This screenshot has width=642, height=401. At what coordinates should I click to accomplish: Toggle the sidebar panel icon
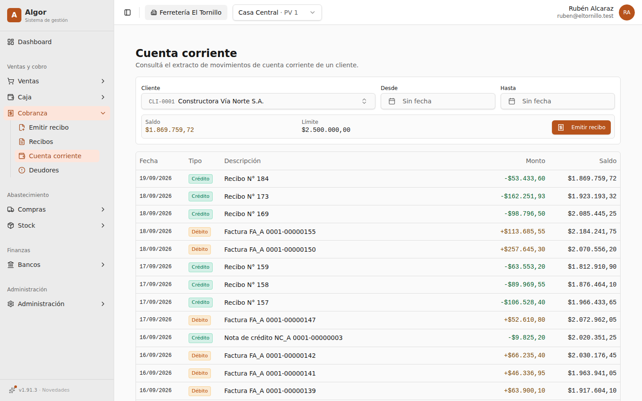tap(128, 12)
